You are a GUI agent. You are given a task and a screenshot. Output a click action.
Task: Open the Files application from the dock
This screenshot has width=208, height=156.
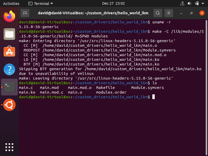click(9, 34)
